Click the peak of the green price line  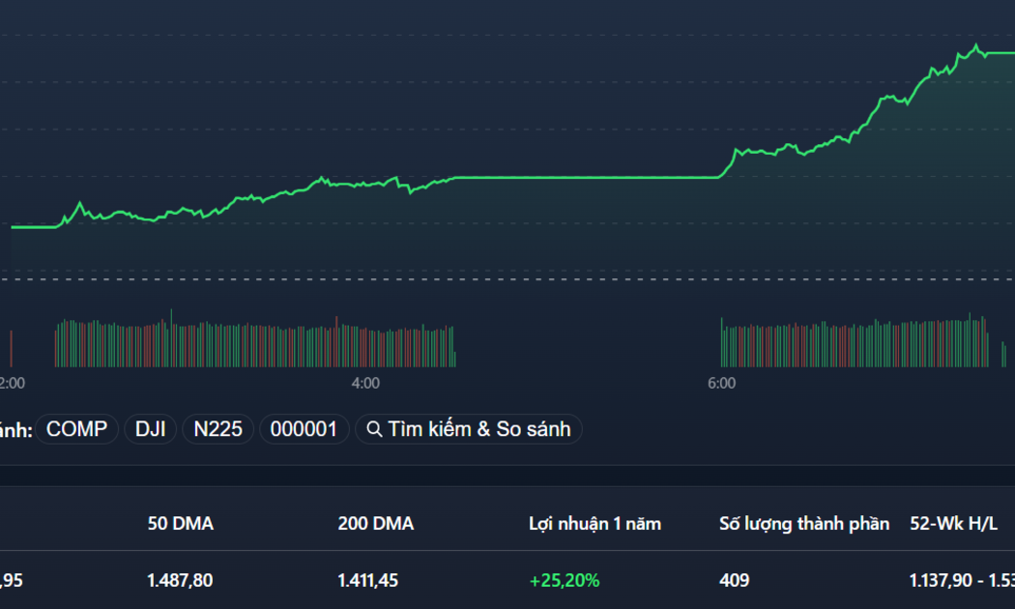pyautogui.click(x=976, y=45)
